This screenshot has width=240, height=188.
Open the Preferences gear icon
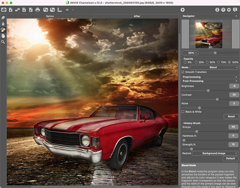point(229,10)
